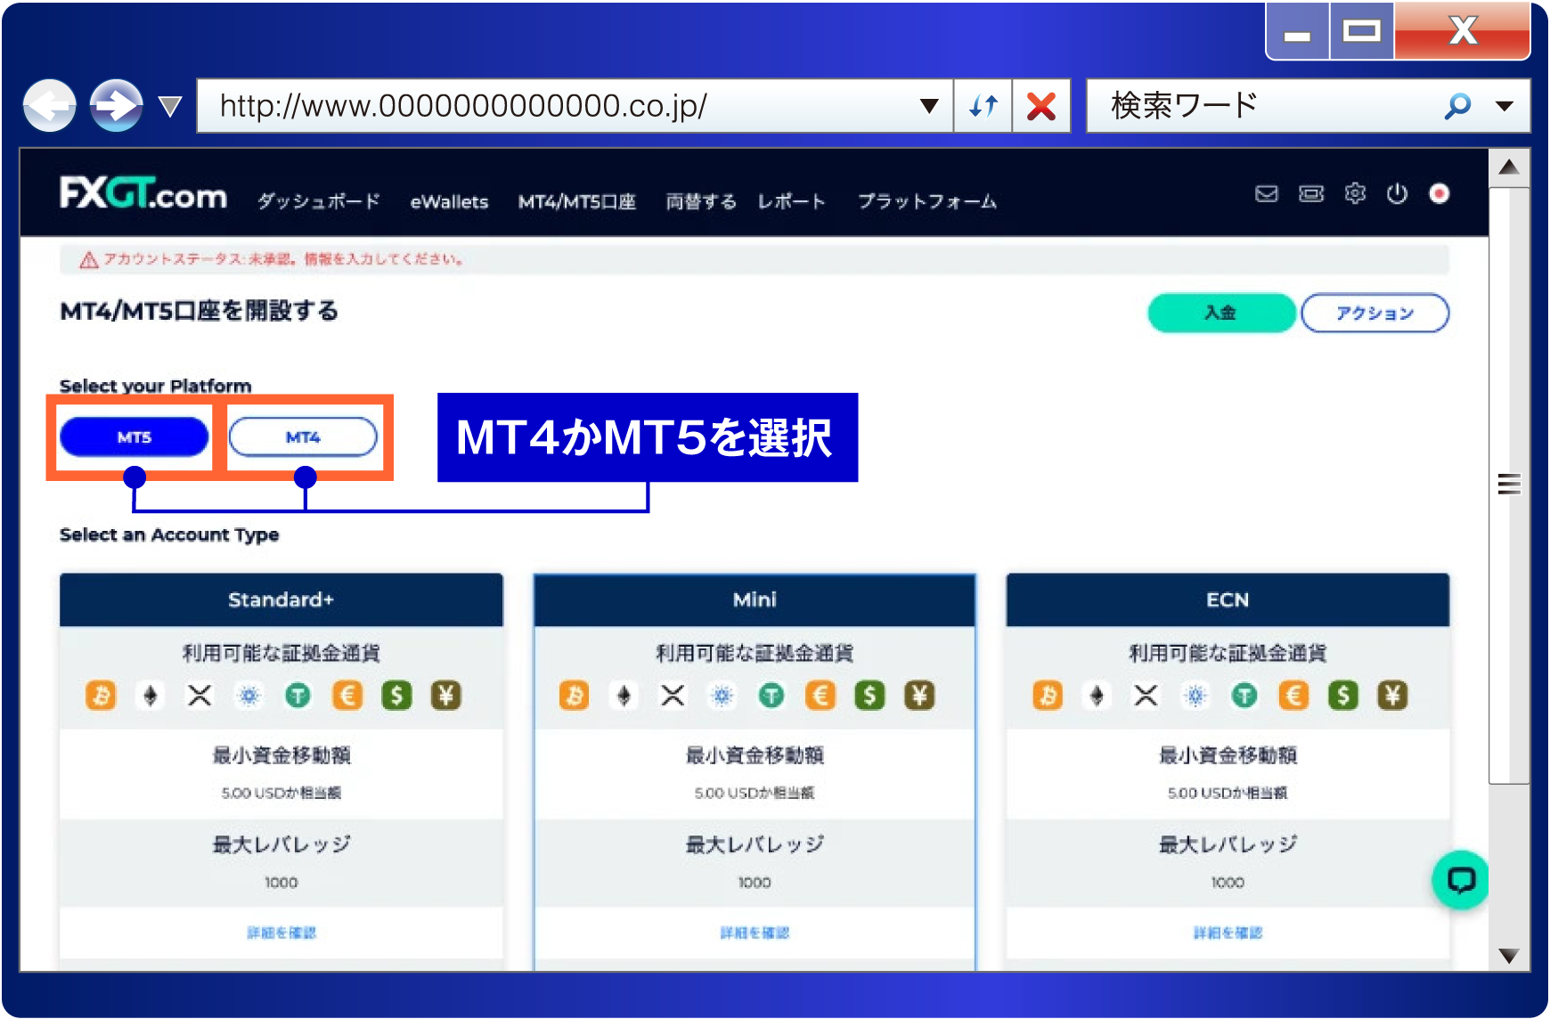
Task: Open the 両替する menu
Action: click(701, 202)
